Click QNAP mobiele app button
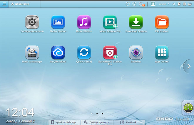Viewport: 194px width, 125px height. 64,122
